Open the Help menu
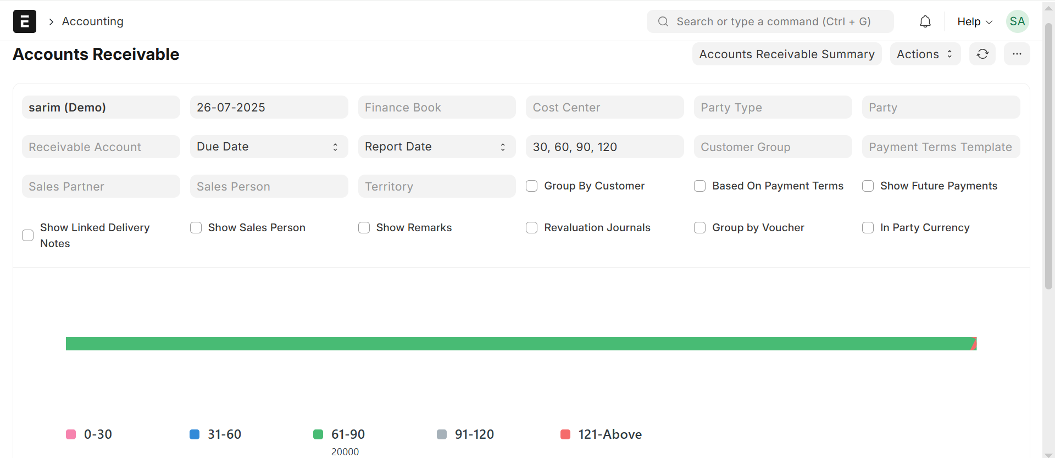This screenshot has width=1055, height=458. coord(974,21)
